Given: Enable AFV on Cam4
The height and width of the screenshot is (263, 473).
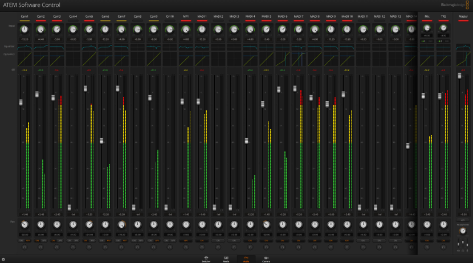Looking at the screenshot, I should [76, 240].
